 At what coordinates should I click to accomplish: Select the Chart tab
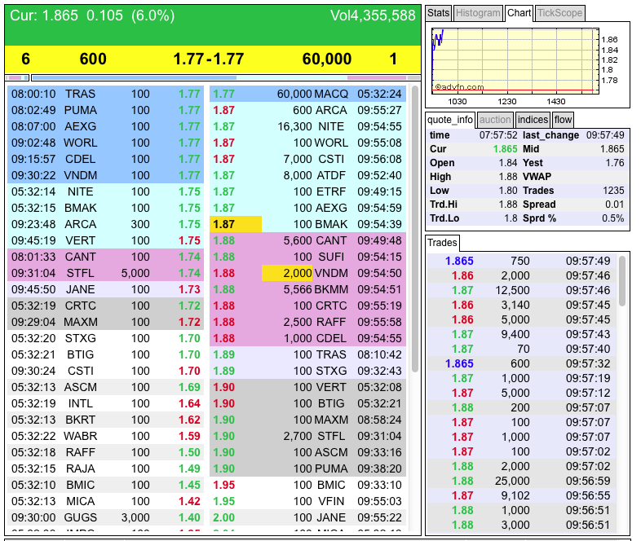click(x=519, y=13)
